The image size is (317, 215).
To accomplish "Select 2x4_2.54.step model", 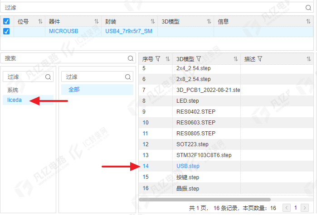I will (x=194, y=68).
